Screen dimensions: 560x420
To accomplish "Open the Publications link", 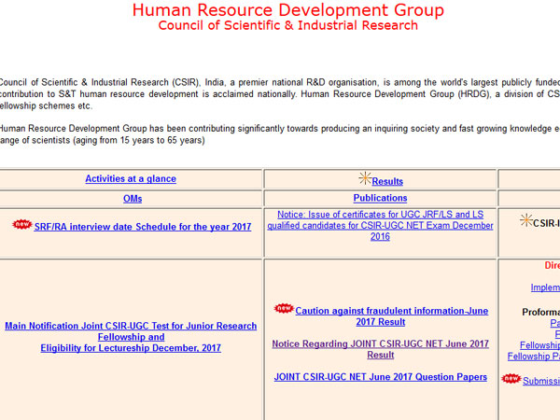I will coord(380,198).
